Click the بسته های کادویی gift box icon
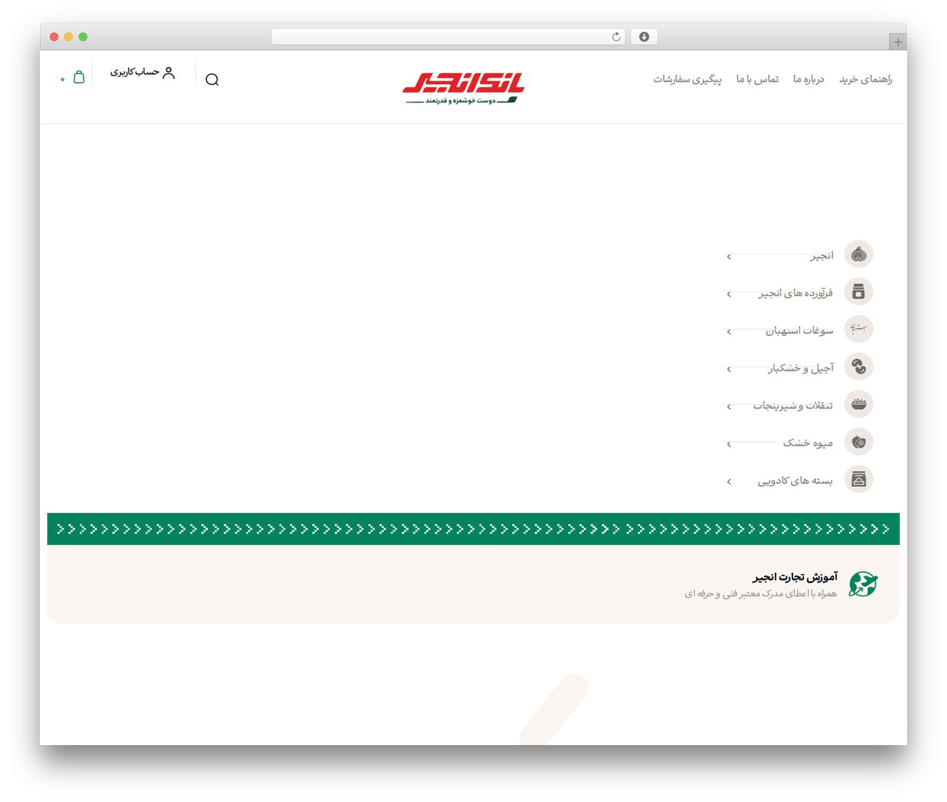The image size is (947, 802). click(858, 479)
